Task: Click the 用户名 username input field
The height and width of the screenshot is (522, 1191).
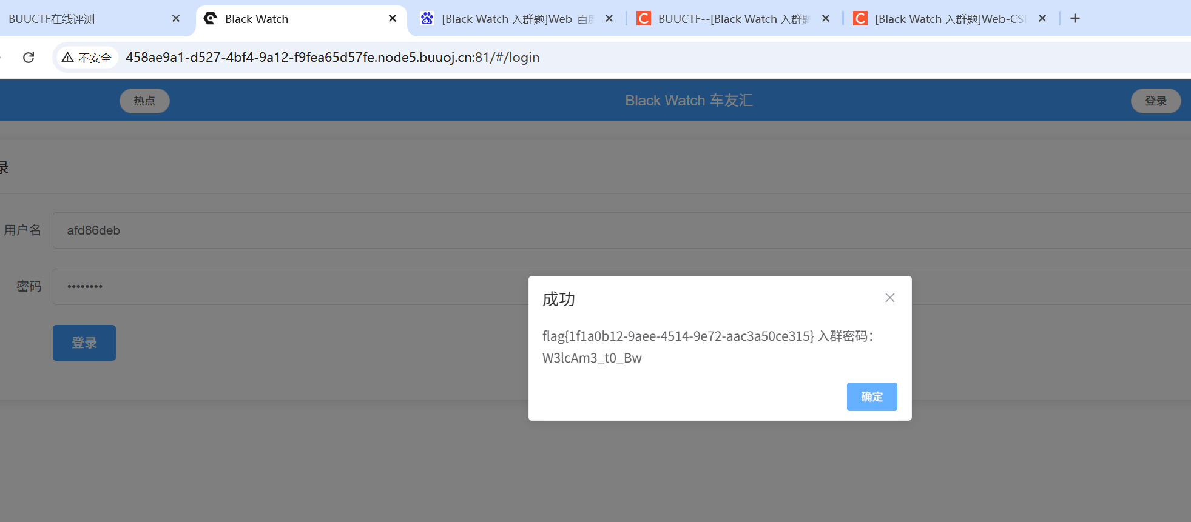Action: (x=303, y=230)
